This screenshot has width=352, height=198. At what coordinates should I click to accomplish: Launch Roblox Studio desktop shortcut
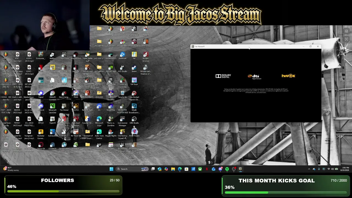point(52,57)
